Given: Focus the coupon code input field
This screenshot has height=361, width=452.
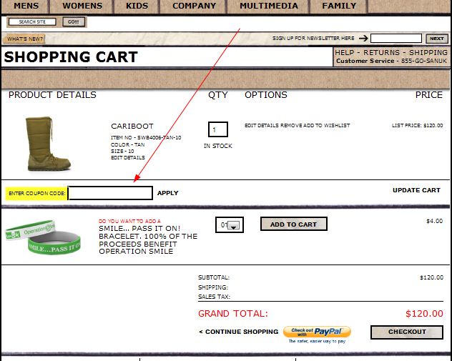Looking at the screenshot, I should 110,193.
